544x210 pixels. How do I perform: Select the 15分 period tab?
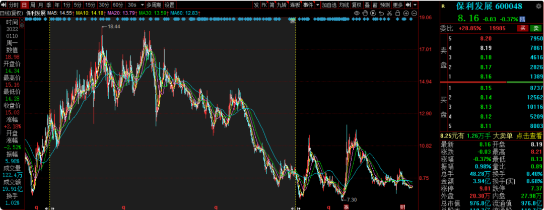click(90, 5)
